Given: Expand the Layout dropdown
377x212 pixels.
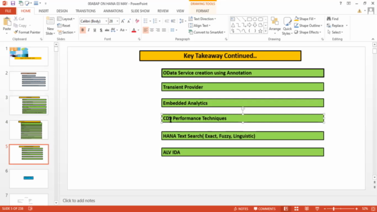Looking at the screenshot, I should (x=66, y=19).
